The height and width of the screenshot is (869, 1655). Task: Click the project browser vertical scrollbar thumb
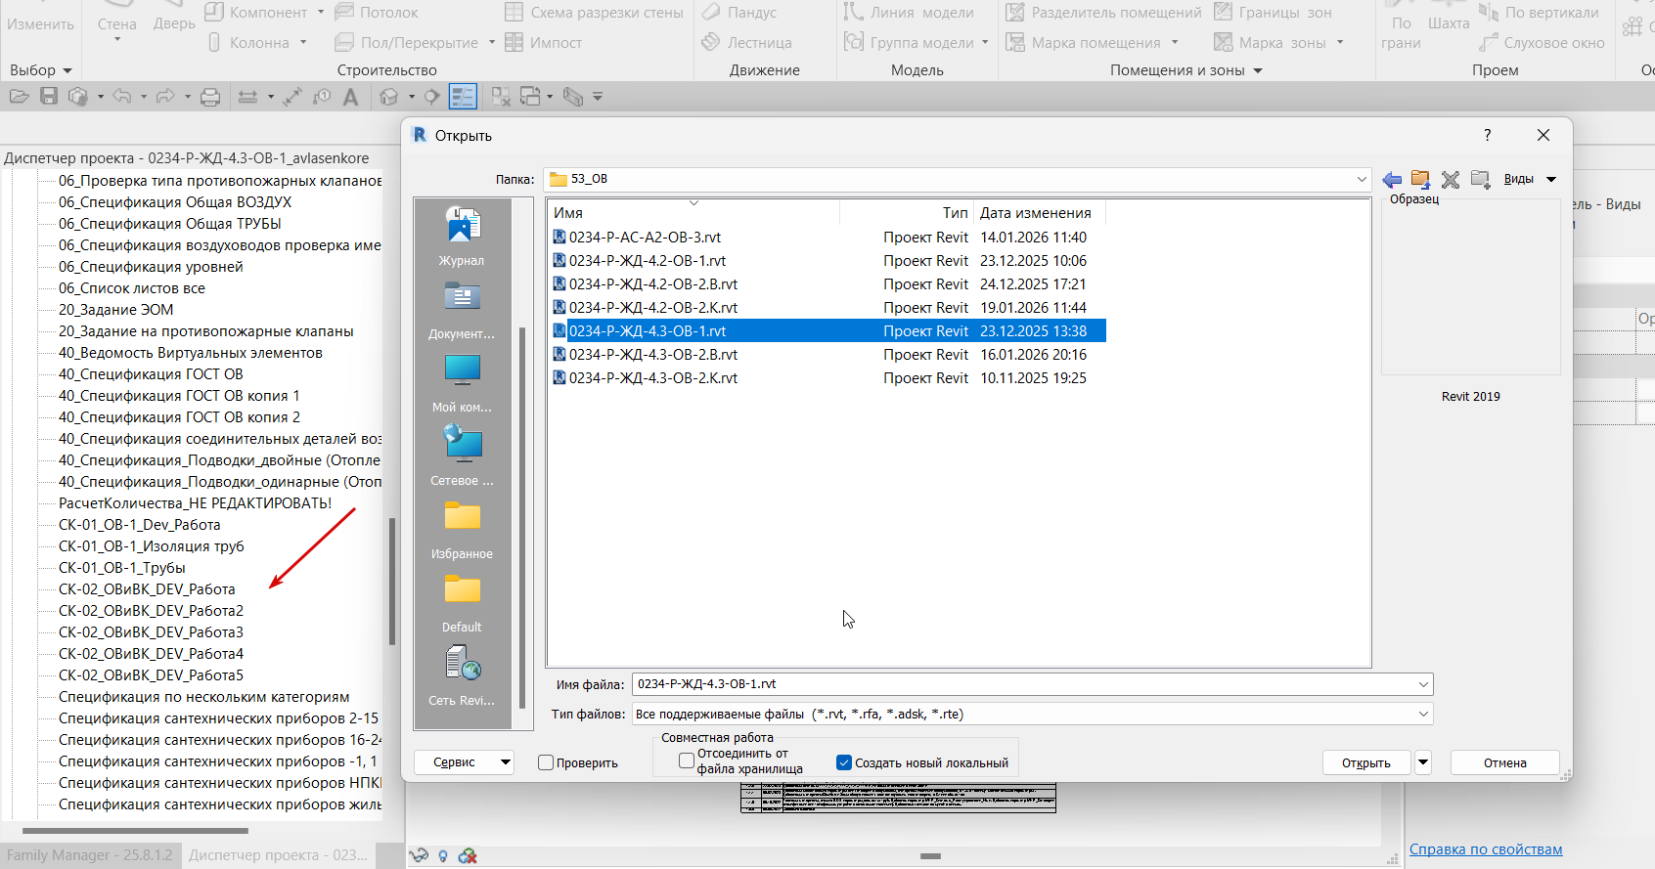[x=392, y=582]
